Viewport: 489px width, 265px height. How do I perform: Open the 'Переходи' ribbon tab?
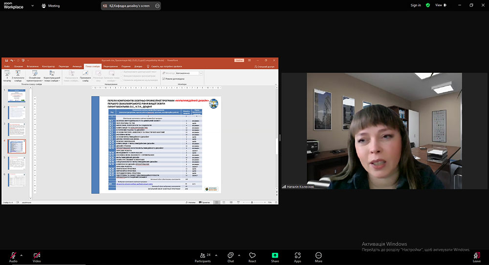(64, 66)
